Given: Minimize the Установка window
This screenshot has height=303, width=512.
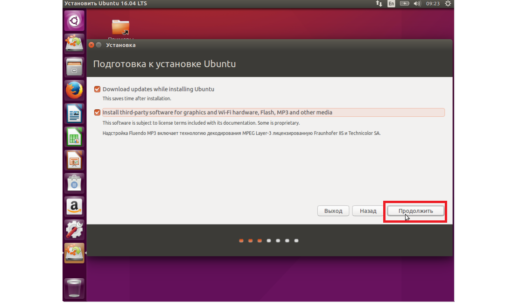Looking at the screenshot, I should coord(98,45).
